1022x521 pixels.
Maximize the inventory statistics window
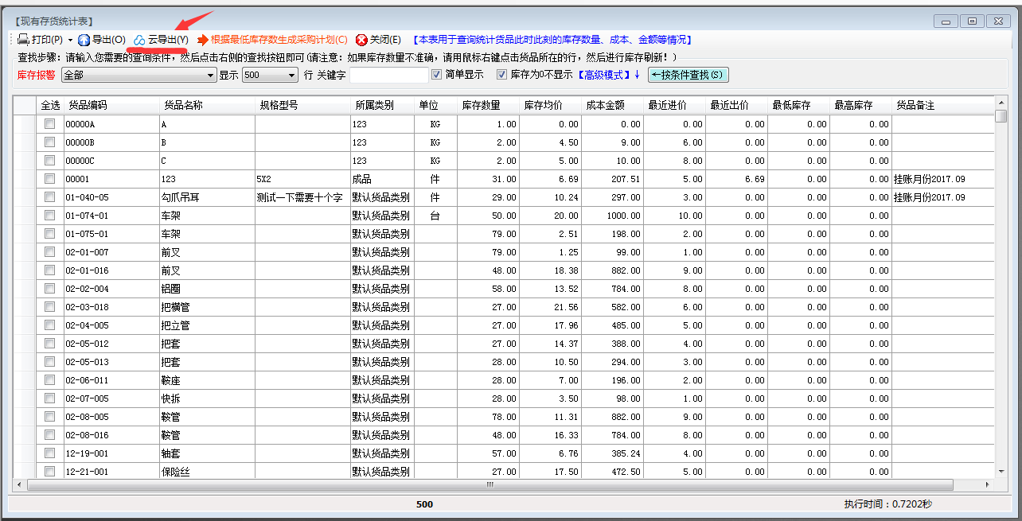coord(972,21)
